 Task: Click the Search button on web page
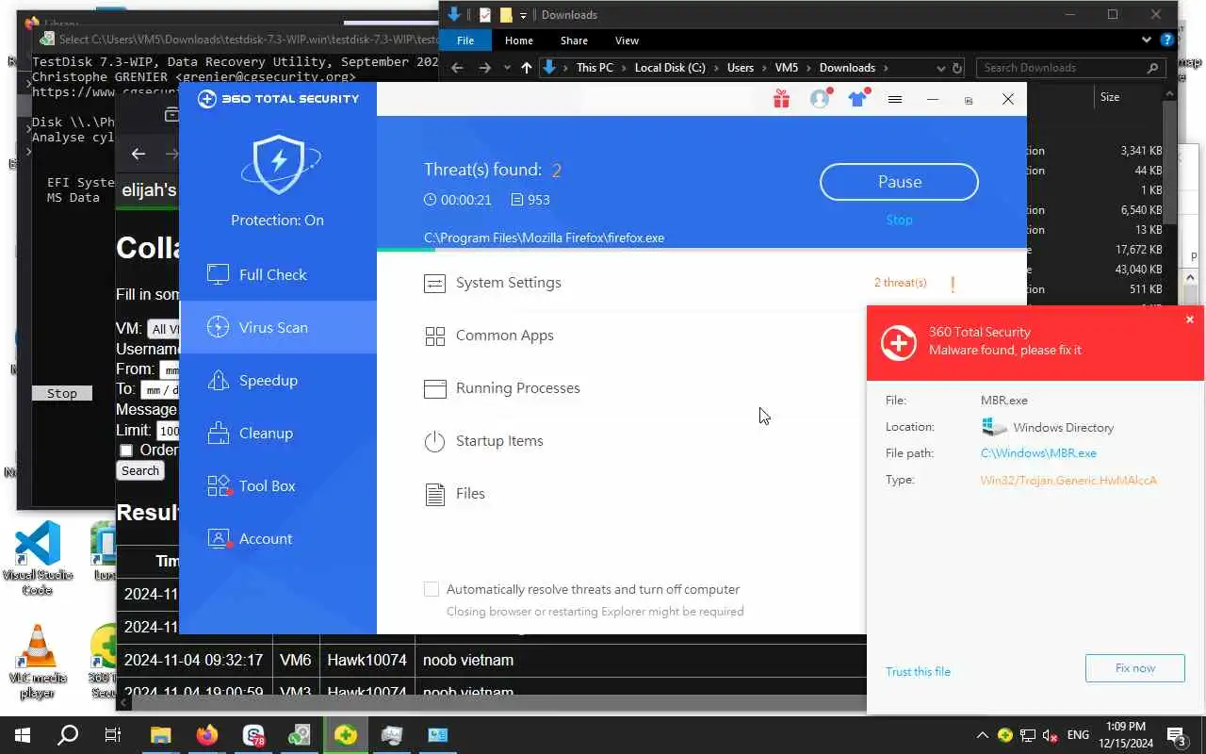tap(140, 470)
